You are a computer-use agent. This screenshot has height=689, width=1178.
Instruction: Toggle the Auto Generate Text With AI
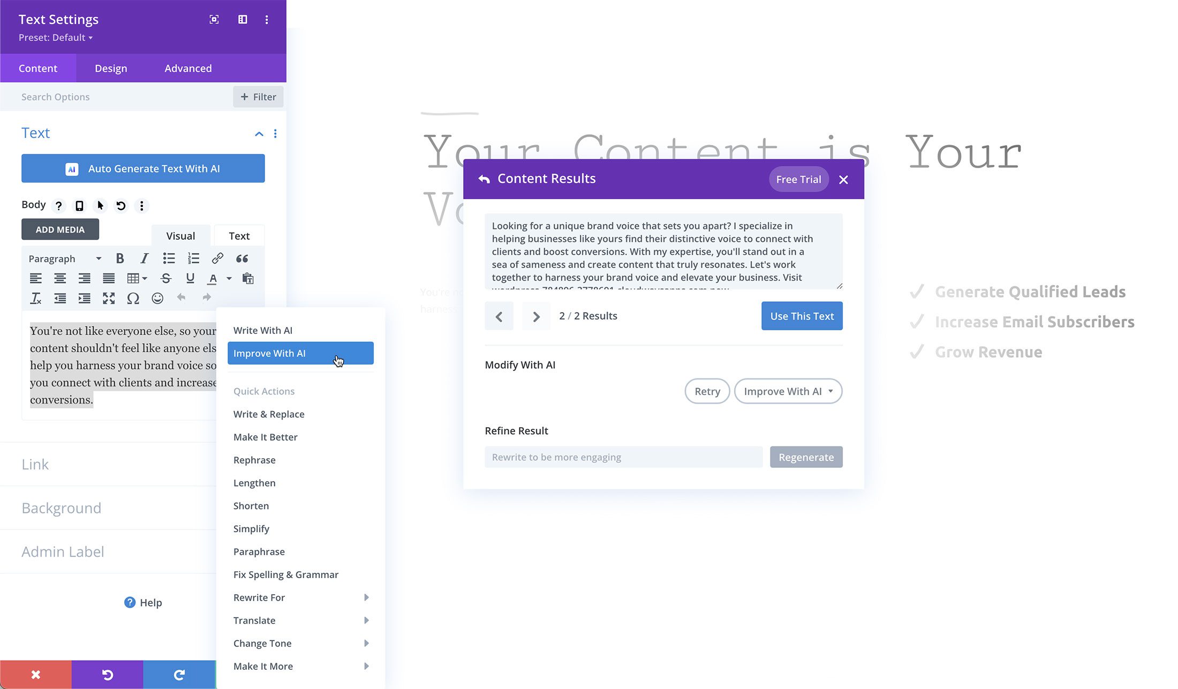pos(143,168)
